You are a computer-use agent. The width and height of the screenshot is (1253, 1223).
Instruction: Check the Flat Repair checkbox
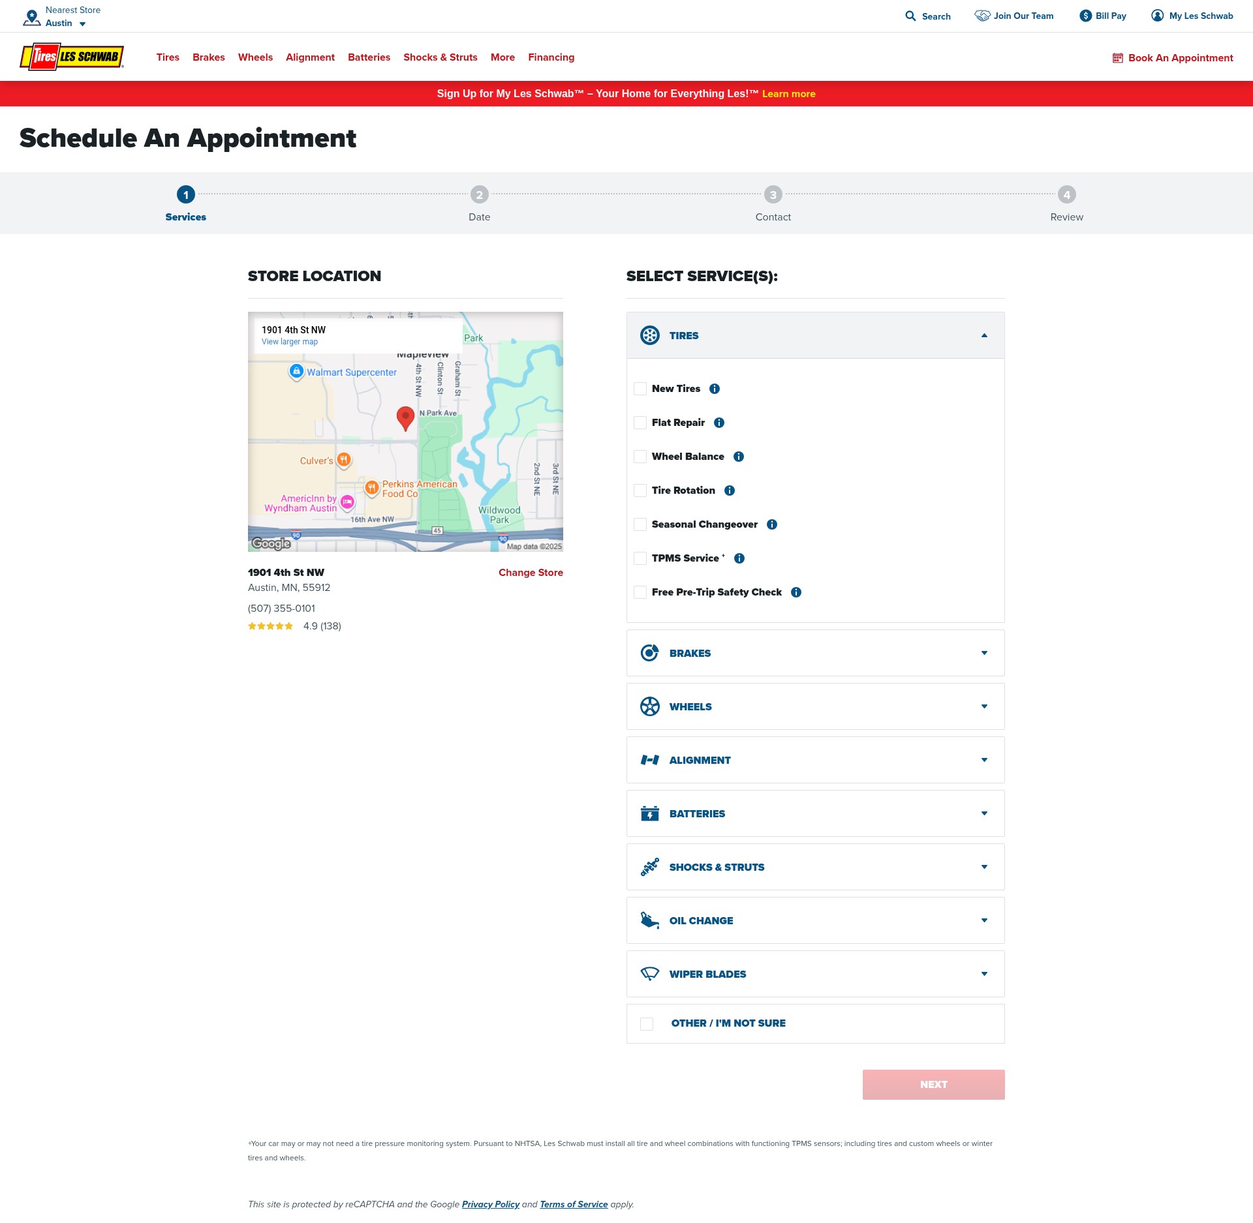[x=640, y=423]
